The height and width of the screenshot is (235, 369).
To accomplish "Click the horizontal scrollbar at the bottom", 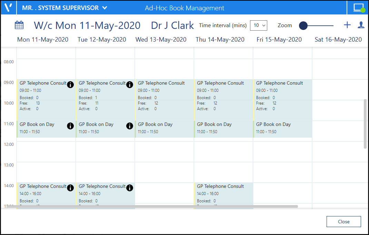I will click(x=152, y=206).
